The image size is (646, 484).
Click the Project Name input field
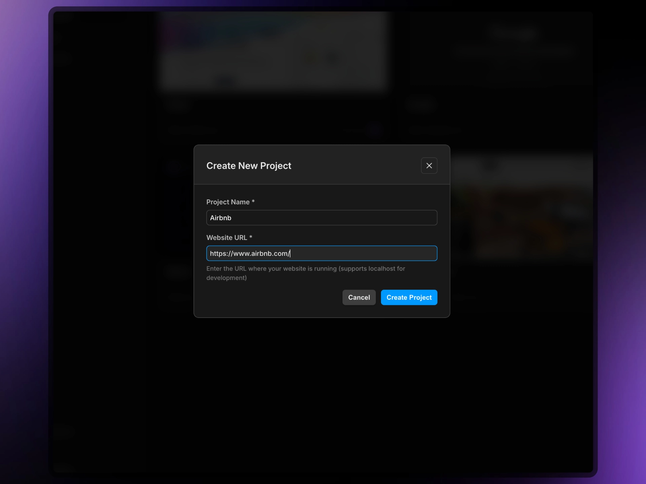321,218
